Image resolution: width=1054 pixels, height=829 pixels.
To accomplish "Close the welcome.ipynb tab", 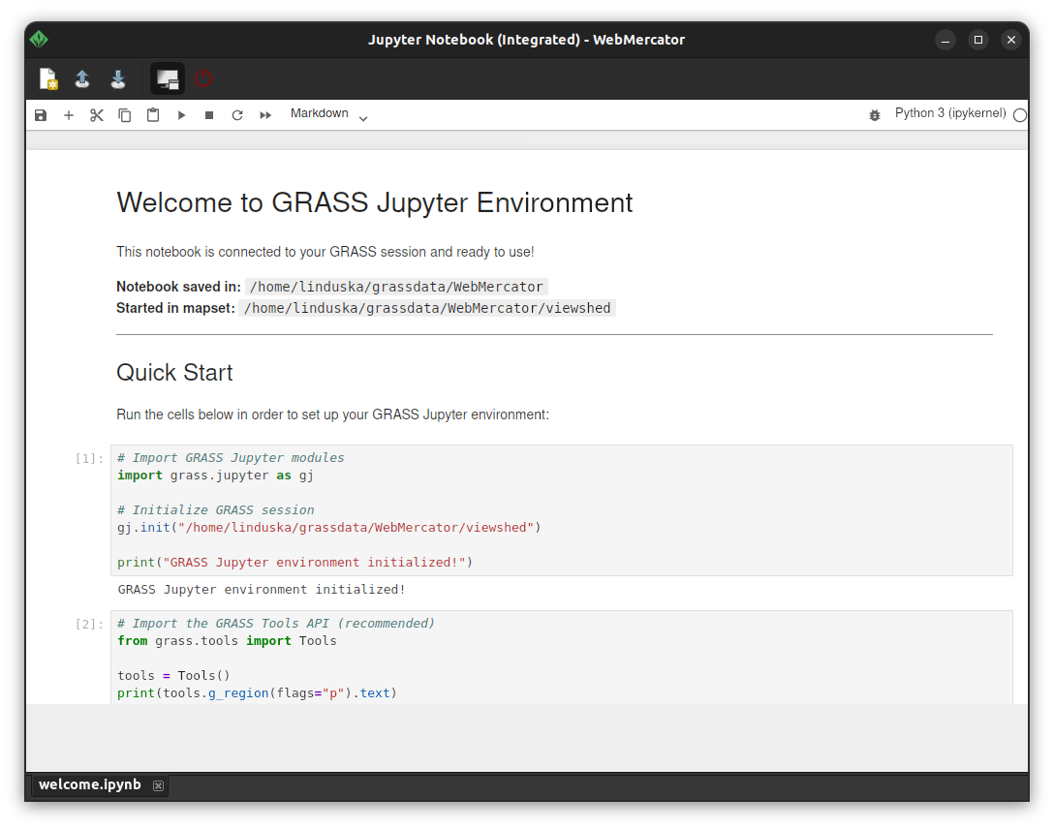I will click(158, 786).
